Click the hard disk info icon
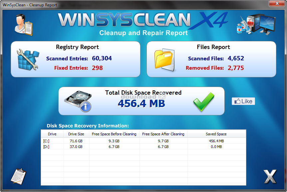The width and height of the screenshot is (287, 192). click(x=78, y=101)
